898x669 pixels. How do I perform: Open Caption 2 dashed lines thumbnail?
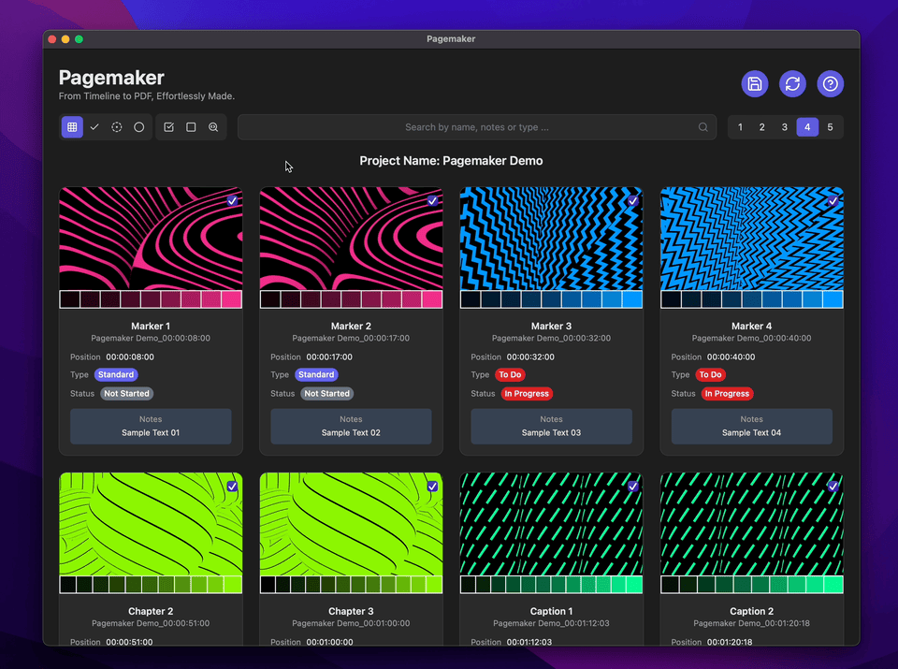[x=751, y=524]
